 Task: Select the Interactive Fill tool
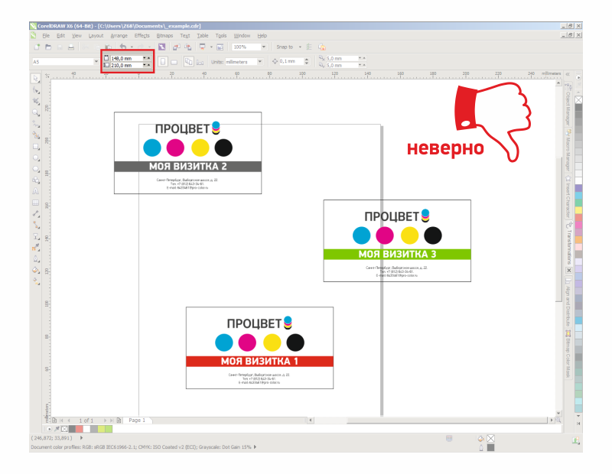tap(36, 281)
